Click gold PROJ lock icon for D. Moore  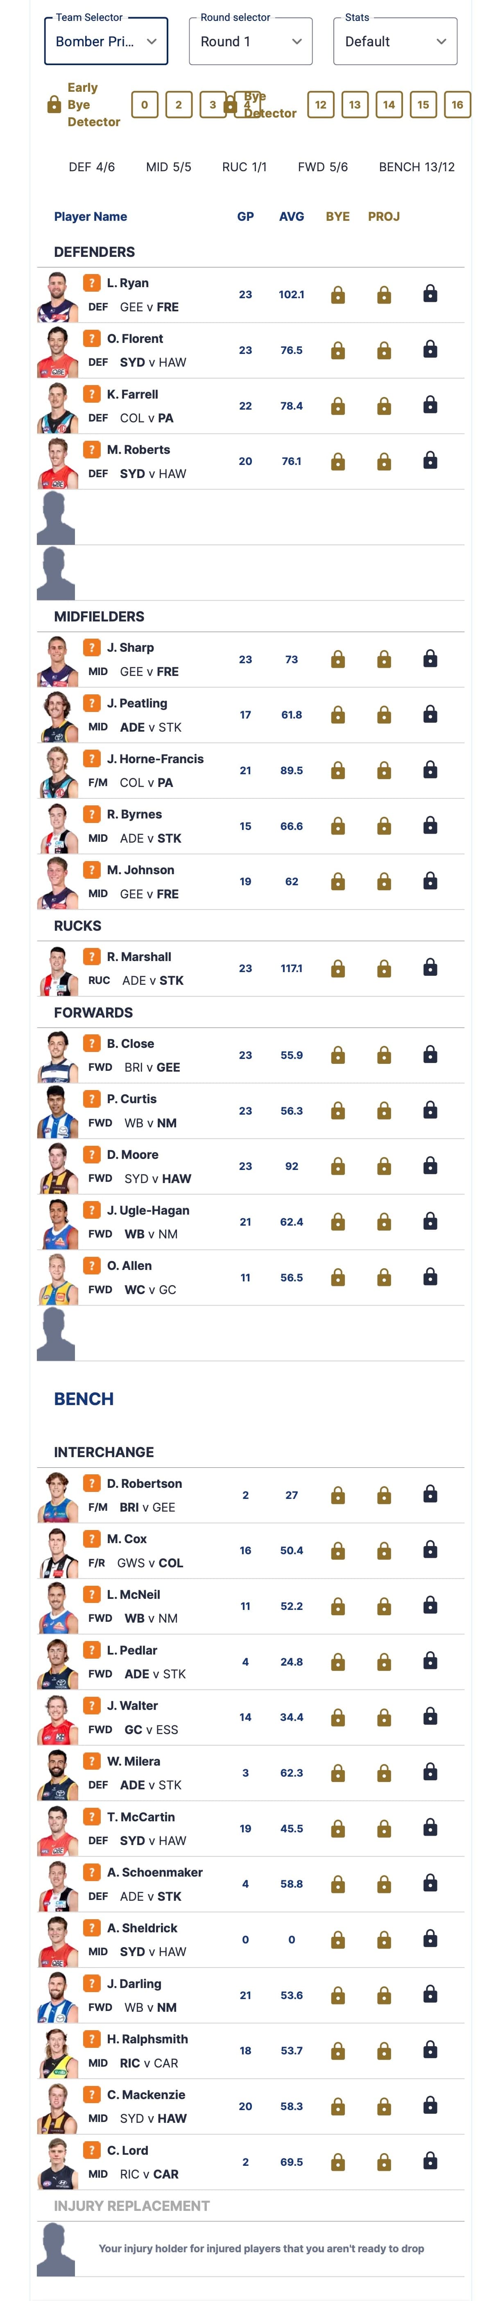pyautogui.click(x=384, y=1168)
